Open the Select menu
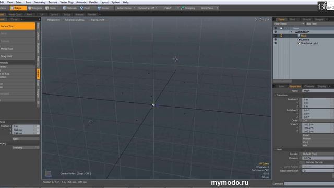 [x=19, y=2]
